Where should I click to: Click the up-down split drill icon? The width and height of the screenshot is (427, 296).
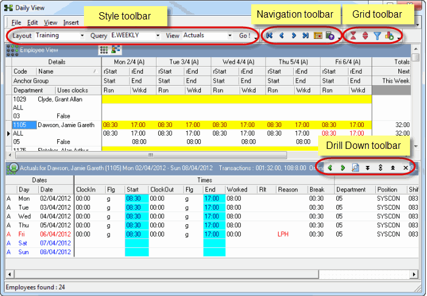[380, 168]
